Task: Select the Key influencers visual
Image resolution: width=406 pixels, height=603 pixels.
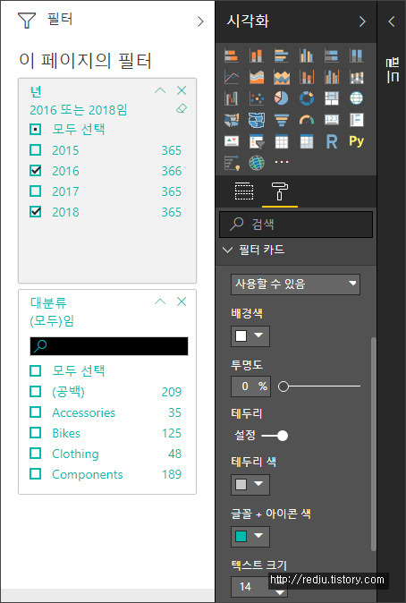Action: click(x=232, y=163)
